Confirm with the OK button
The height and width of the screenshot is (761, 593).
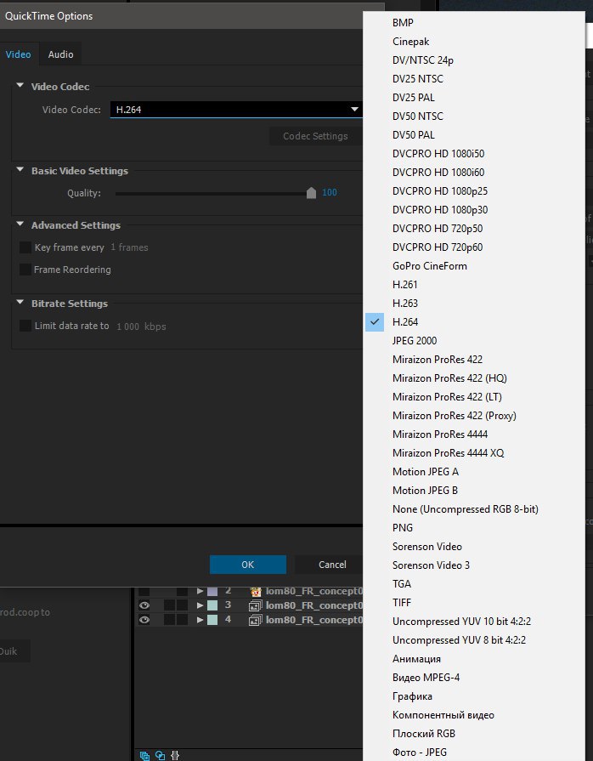248,565
